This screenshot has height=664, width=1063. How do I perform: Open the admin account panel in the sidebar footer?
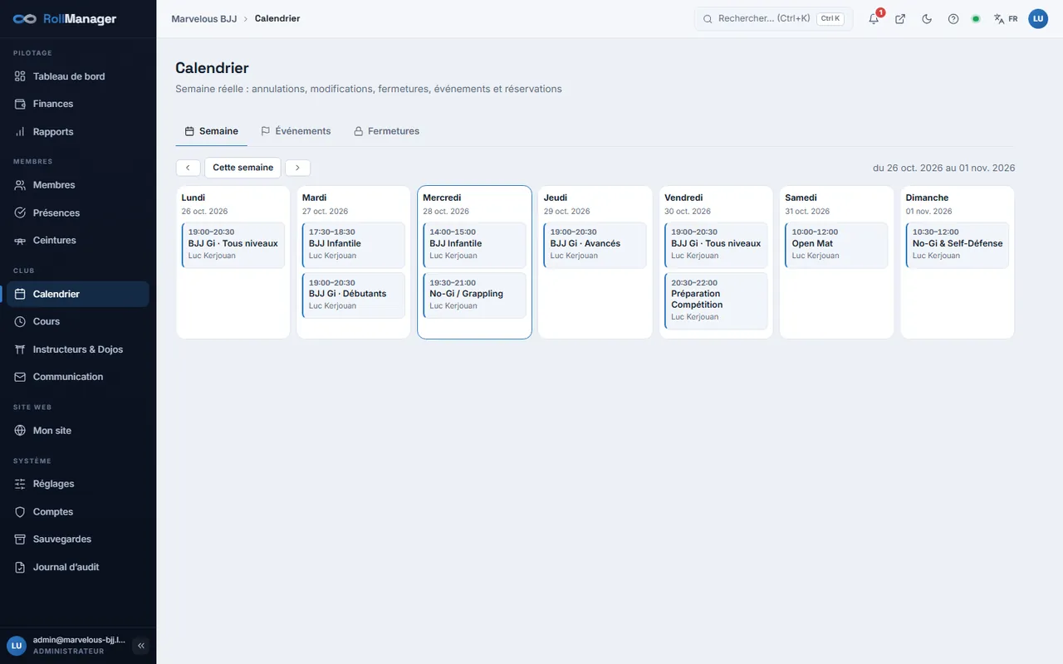pyautogui.click(x=67, y=646)
